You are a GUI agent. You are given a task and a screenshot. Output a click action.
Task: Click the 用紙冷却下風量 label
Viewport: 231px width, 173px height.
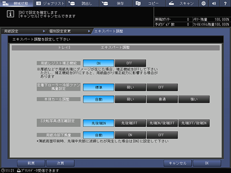click(x=59, y=135)
